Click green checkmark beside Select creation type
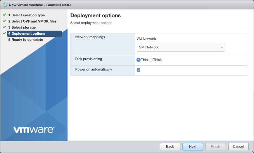 (4, 15)
